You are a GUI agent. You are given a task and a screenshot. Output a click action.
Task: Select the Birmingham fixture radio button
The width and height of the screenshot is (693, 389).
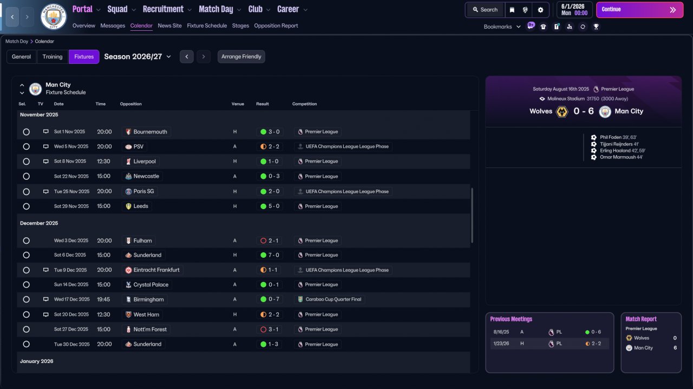tap(26, 299)
